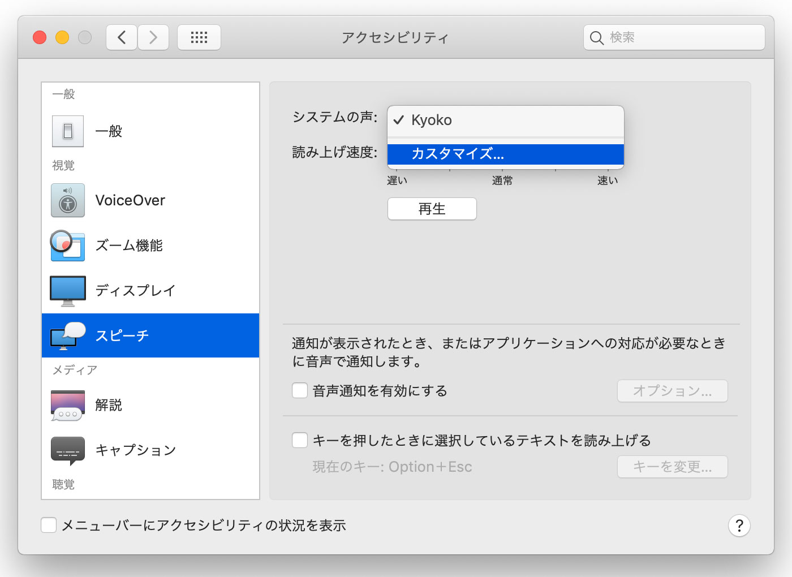
Task: Select ディスプレイ label in the sidebar
Action: 135,291
